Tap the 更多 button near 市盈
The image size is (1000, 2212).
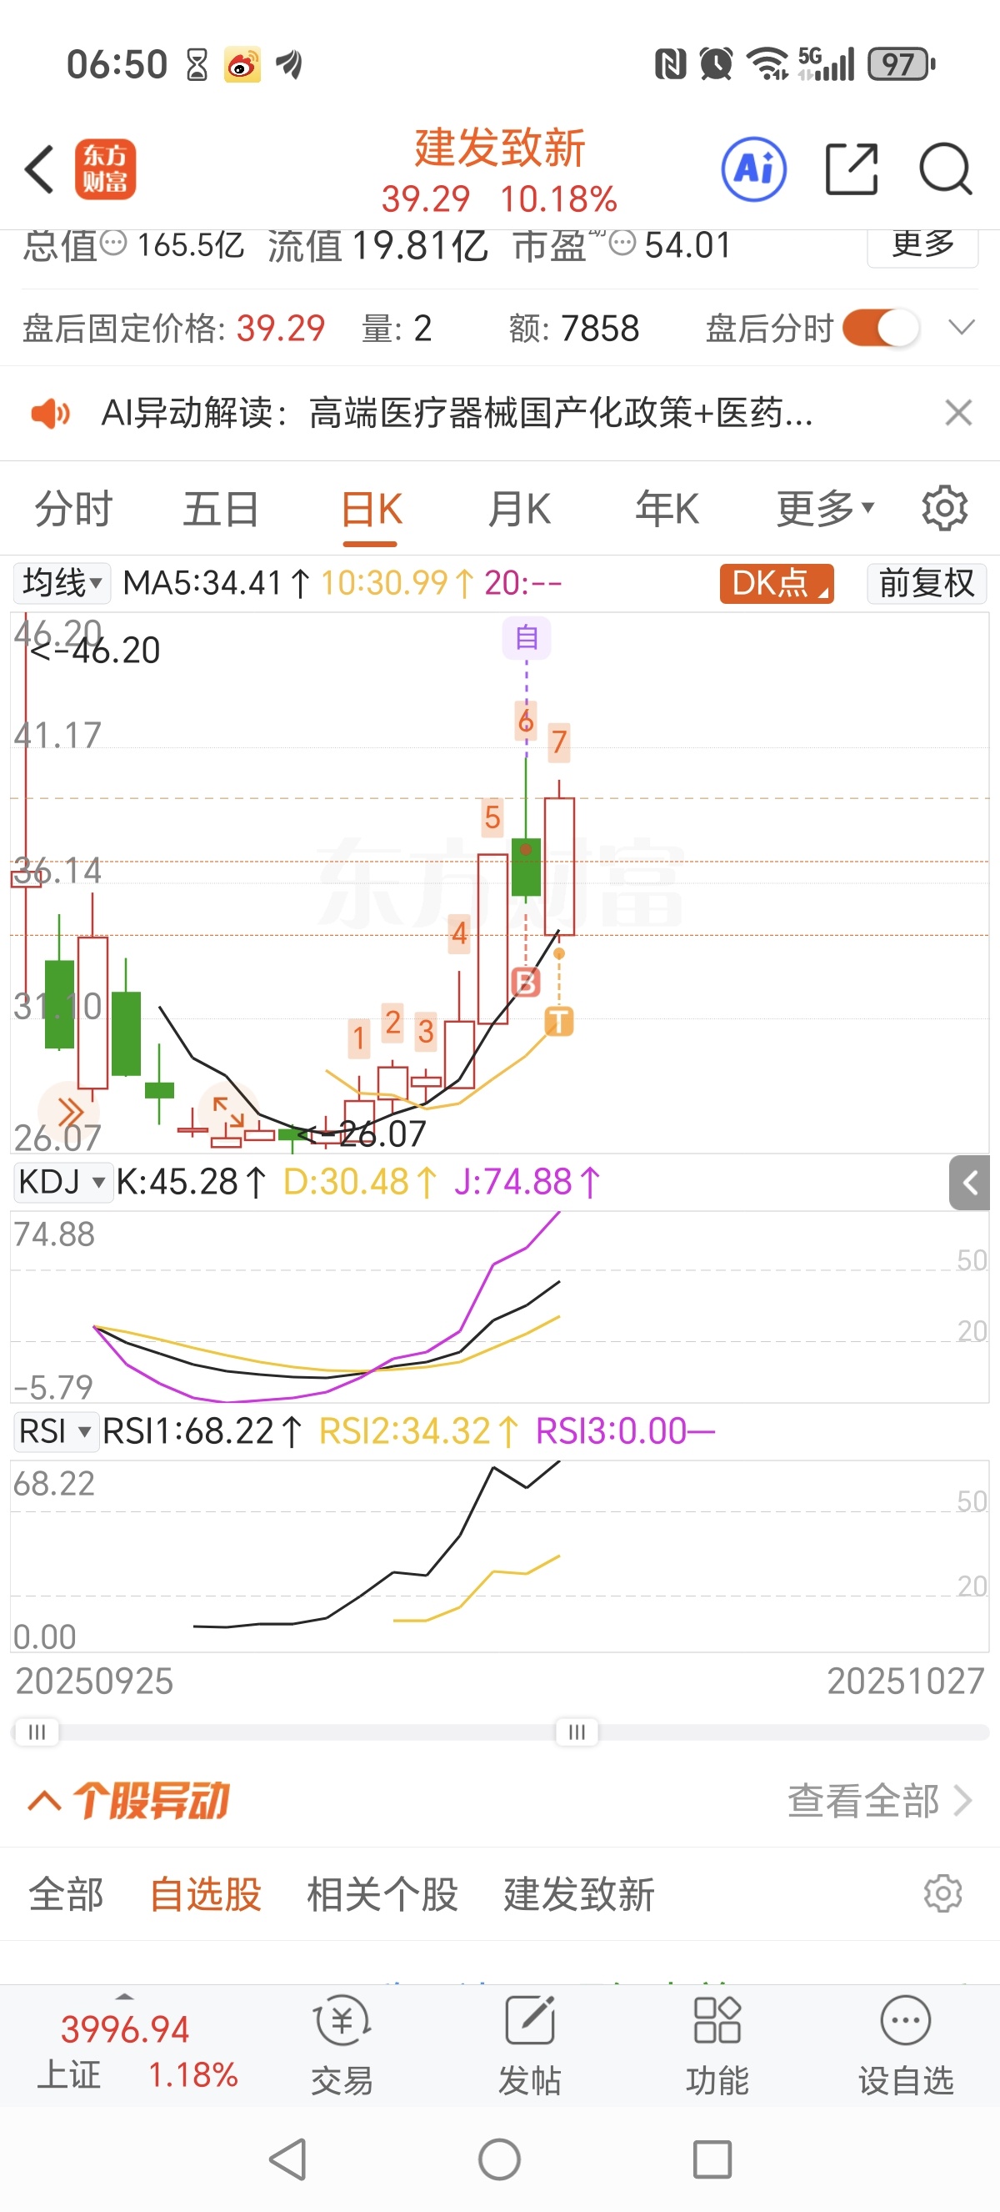tap(922, 245)
